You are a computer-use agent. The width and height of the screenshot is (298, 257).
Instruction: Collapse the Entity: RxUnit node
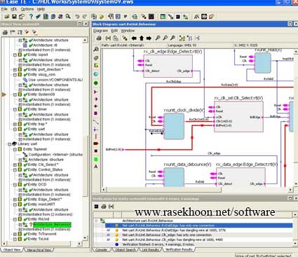coord(15,219)
